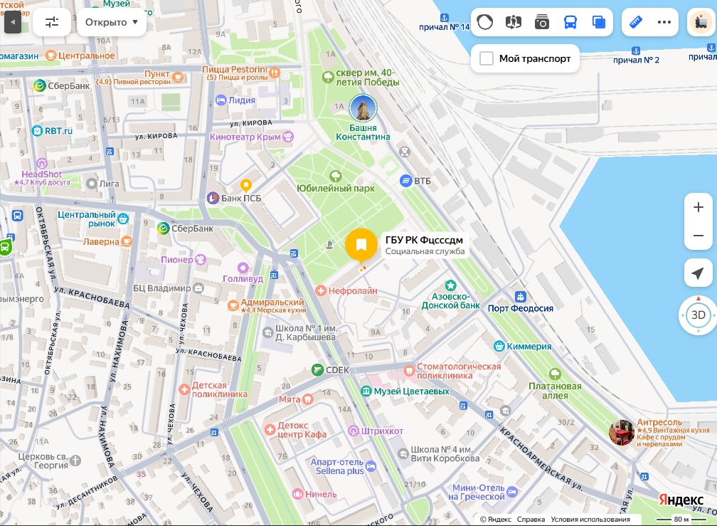
Task: Select the Пункт beer restaurant marker
Action: tap(178, 77)
